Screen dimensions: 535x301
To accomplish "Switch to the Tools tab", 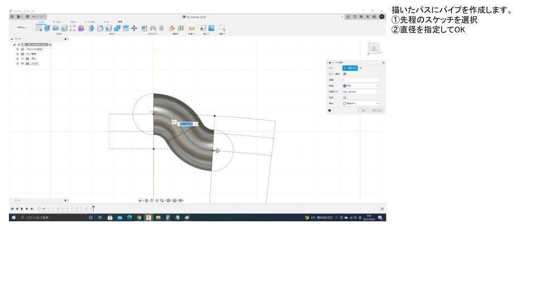I will coord(106,22).
